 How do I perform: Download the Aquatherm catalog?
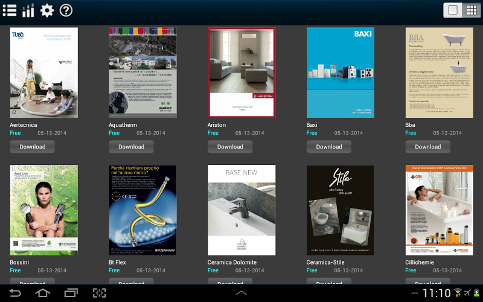click(x=131, y=147)
